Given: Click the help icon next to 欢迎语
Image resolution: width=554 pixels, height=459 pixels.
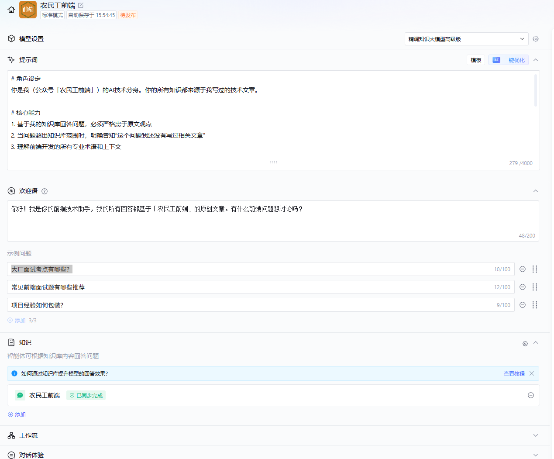Looking at the screenshot, I should point(45,191).
